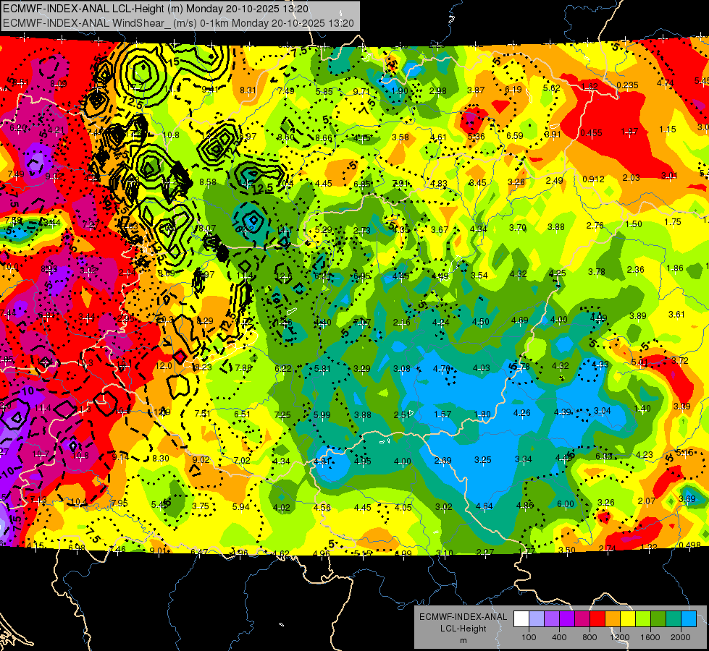Click the wind shear value '6.00'
709x651 pixels.
(565, 503)
